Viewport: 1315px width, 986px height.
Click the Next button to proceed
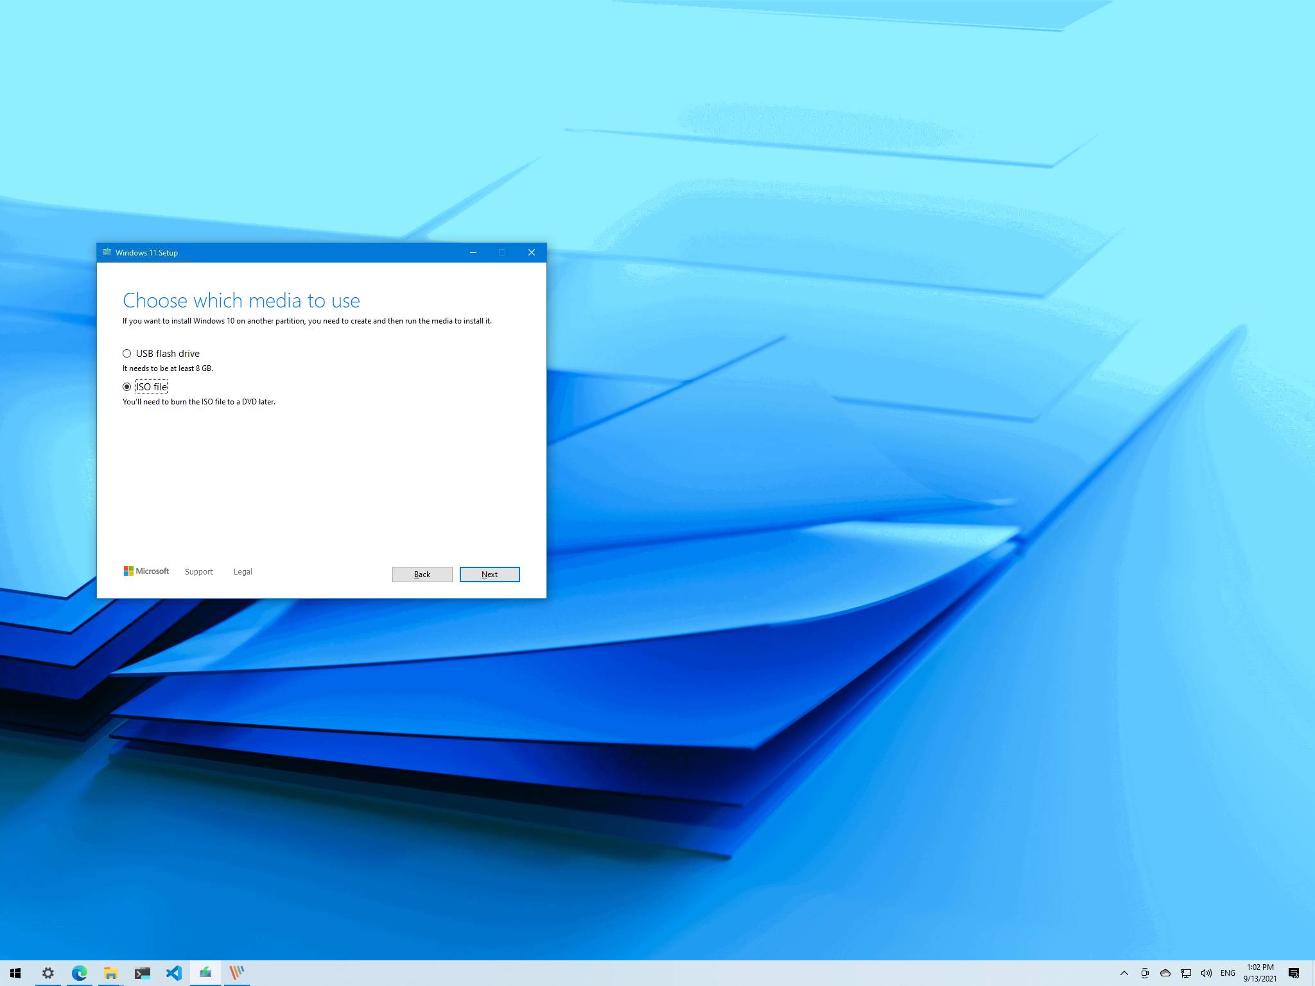tap(489, 574)
